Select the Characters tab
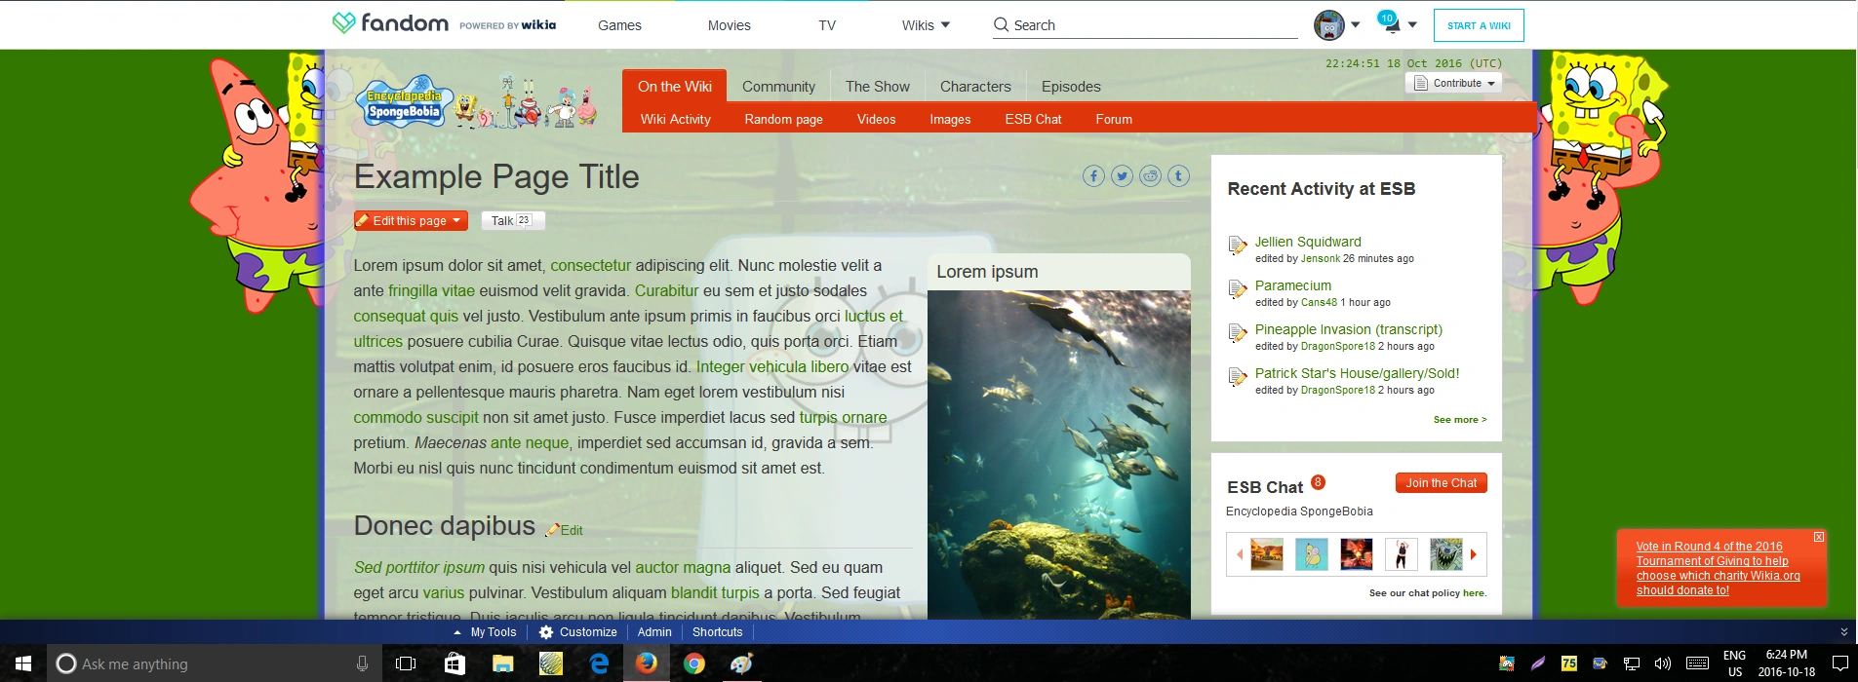This screenshot has width=1858, height=682. tap(975, 86)
